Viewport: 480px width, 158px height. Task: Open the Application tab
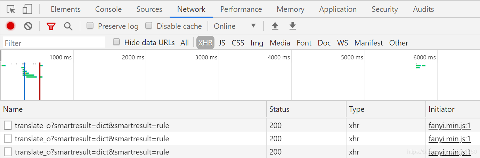[x=338, y=9]
